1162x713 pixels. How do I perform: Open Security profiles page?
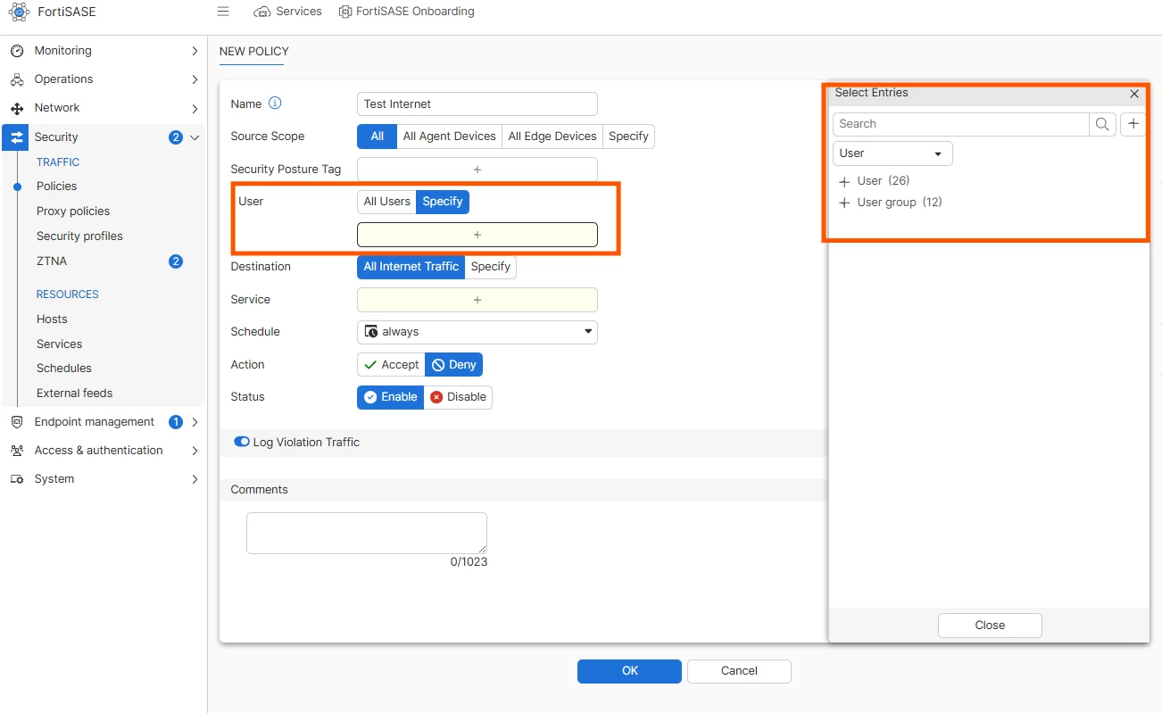(79, 236)
